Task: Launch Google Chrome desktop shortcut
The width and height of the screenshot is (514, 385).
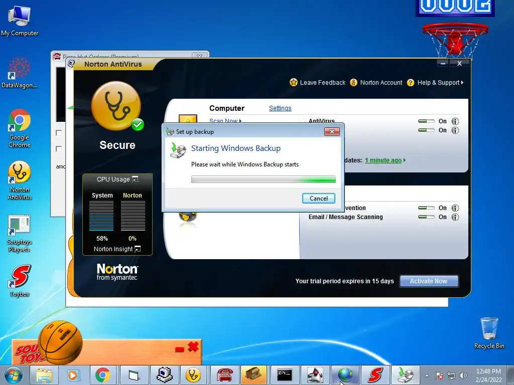Action: [20, 128]
